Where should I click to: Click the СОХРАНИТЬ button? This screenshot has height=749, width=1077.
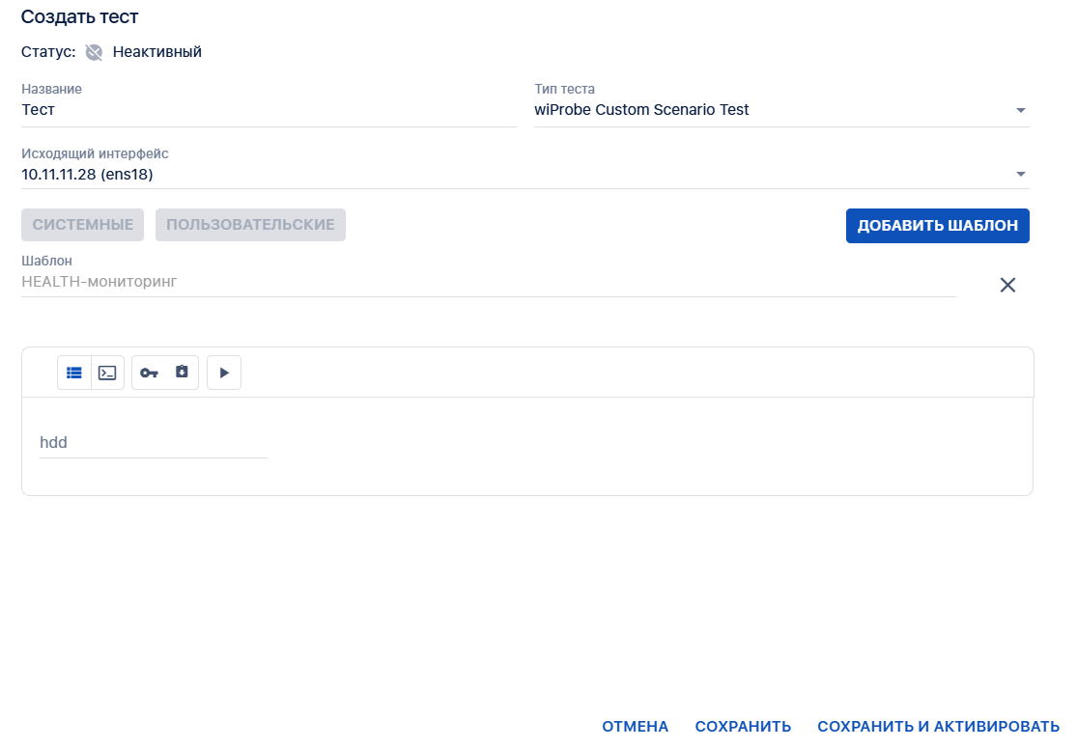click(x=743, y=727)
